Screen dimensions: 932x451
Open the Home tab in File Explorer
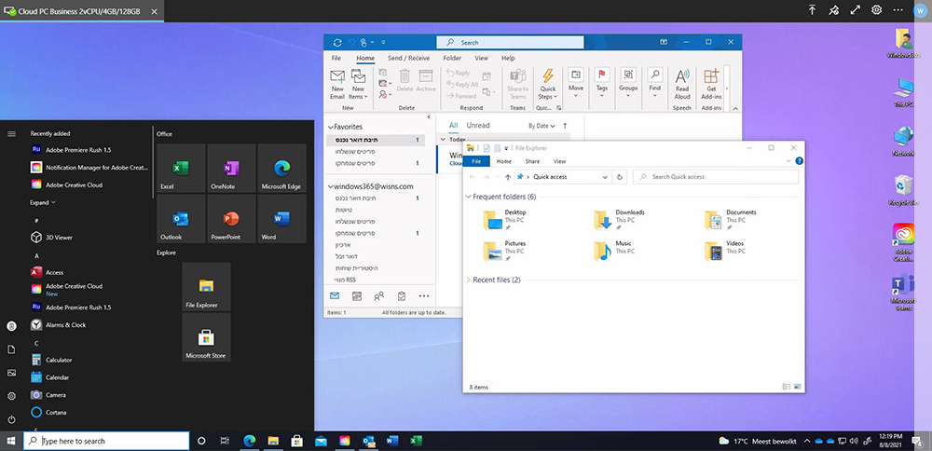(504, 161)
